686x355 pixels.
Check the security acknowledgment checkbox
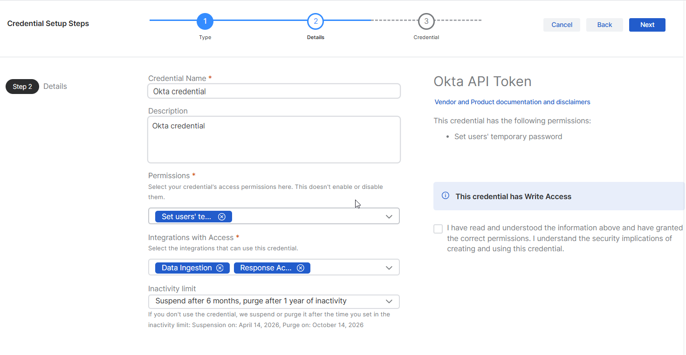pyautogui.click(x=438, y=229)
